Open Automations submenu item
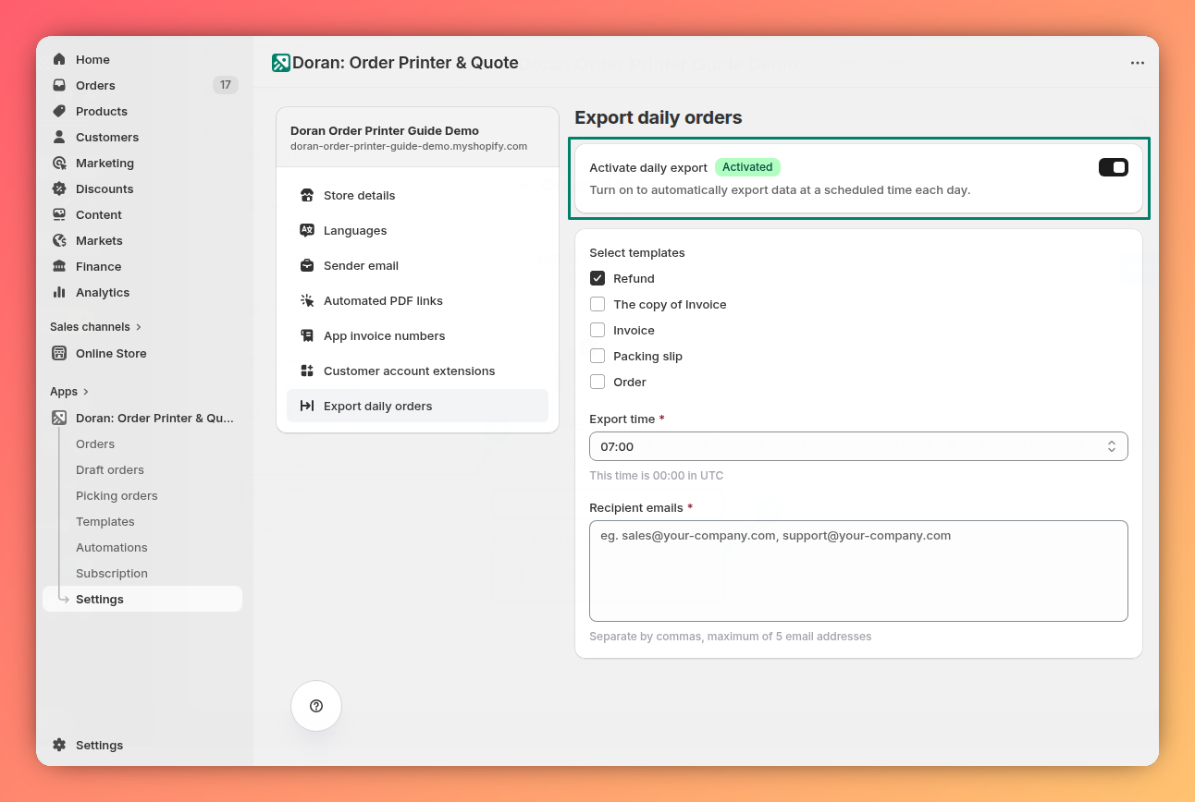 (112, 547)
